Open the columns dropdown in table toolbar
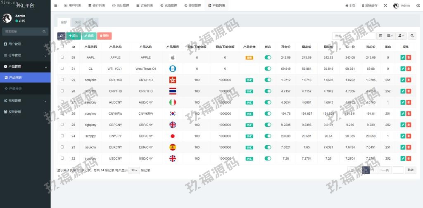This screenshot has height=208, width=423. (x=390, y=36)
